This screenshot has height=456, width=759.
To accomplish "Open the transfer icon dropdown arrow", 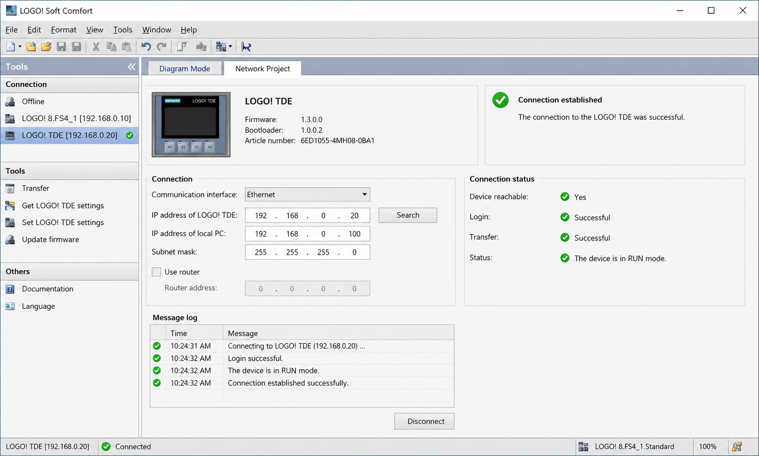I will pyautogui.click(x=230, y=46).
